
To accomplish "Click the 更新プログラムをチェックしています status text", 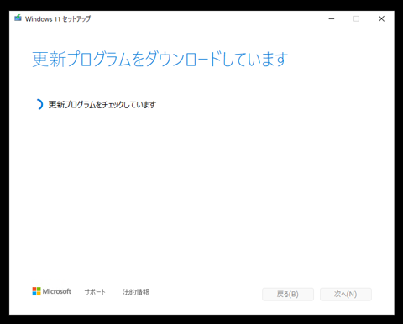I will point(102,105).
